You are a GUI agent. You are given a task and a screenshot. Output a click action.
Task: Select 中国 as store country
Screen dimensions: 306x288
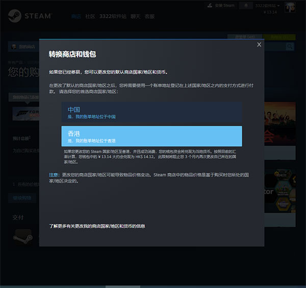151,112
